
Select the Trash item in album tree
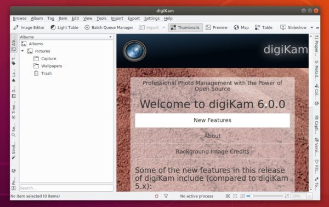[47, 73]
